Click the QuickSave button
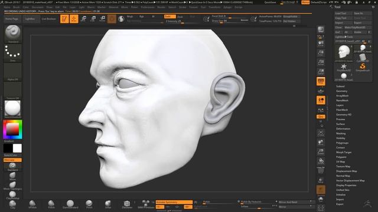The image size is (378, 212). [271, 2]
